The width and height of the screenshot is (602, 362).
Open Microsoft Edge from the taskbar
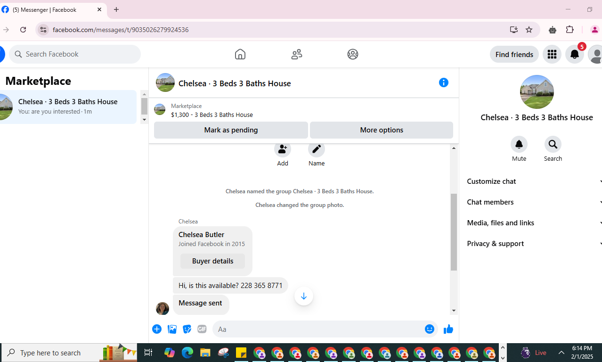(187, 353)
